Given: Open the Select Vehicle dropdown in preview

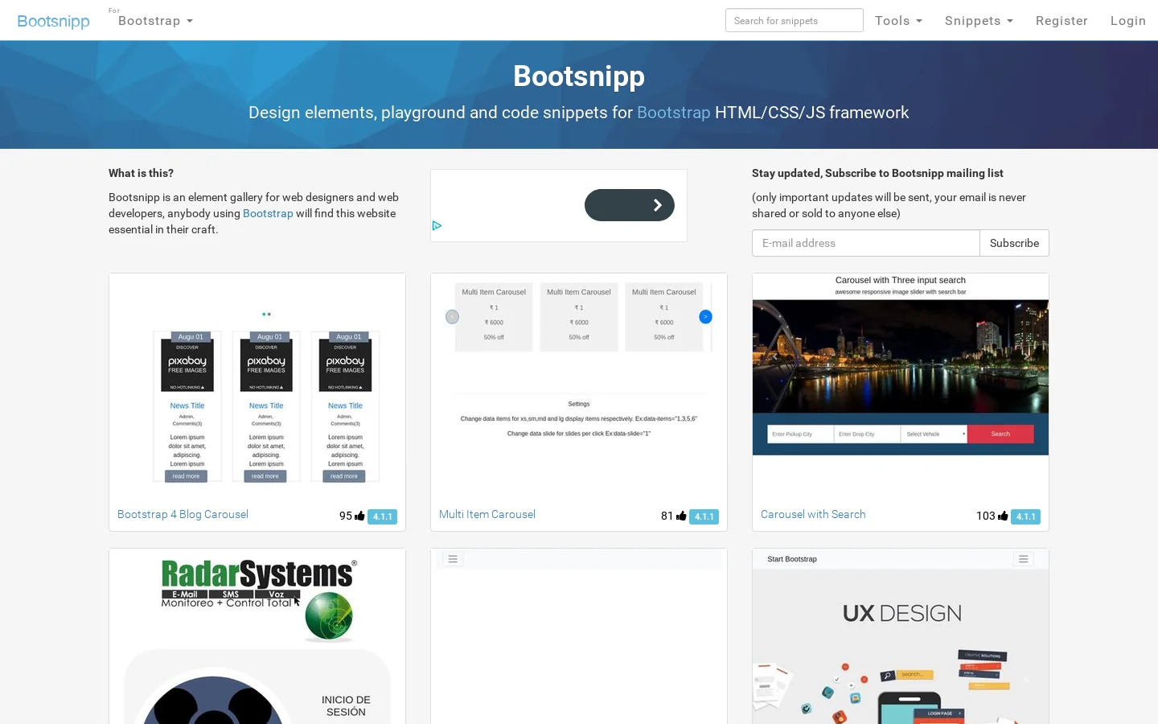Looking at the screenshot, I should [934, 434].
